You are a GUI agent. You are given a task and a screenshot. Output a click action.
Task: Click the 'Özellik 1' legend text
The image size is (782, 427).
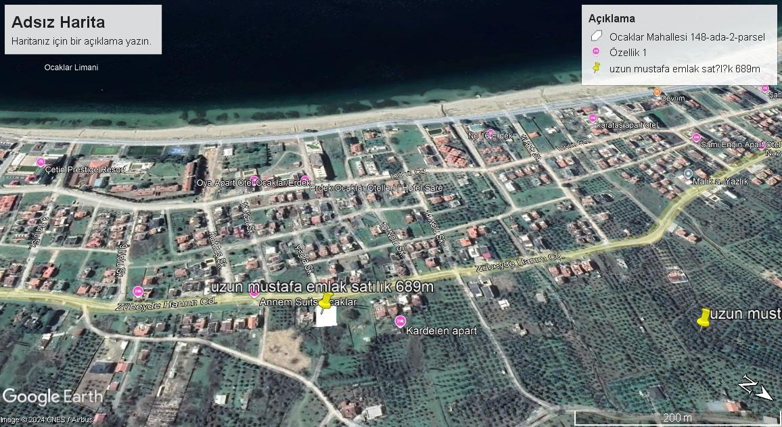(x=628, y=52)
